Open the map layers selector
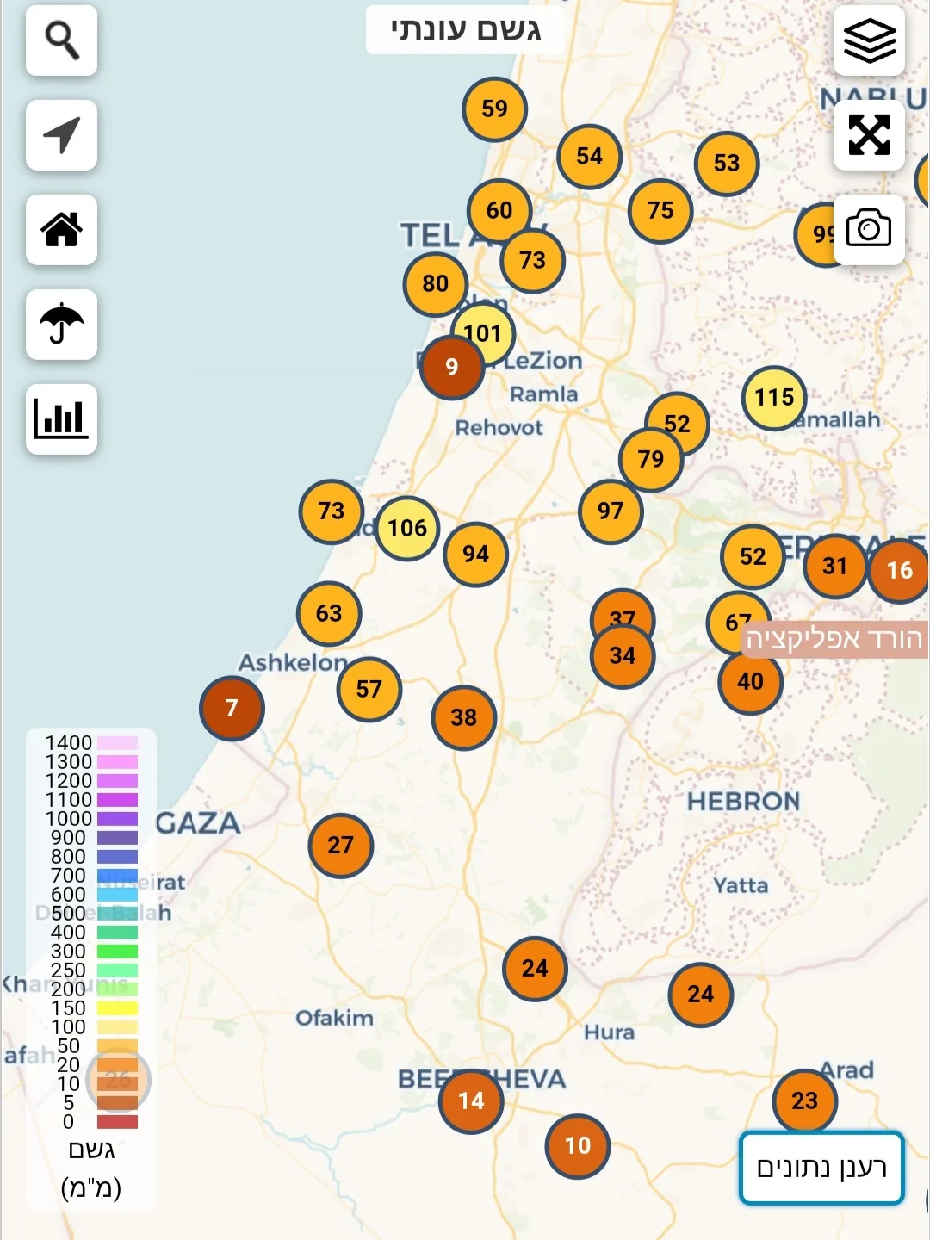This screenshot has height=1240, width=930. [x=869, y=40]
